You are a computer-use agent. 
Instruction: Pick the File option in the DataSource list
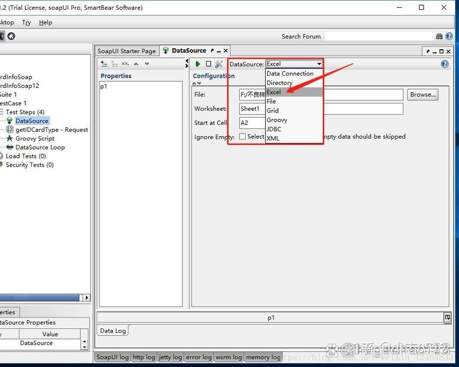pos(294,101)
